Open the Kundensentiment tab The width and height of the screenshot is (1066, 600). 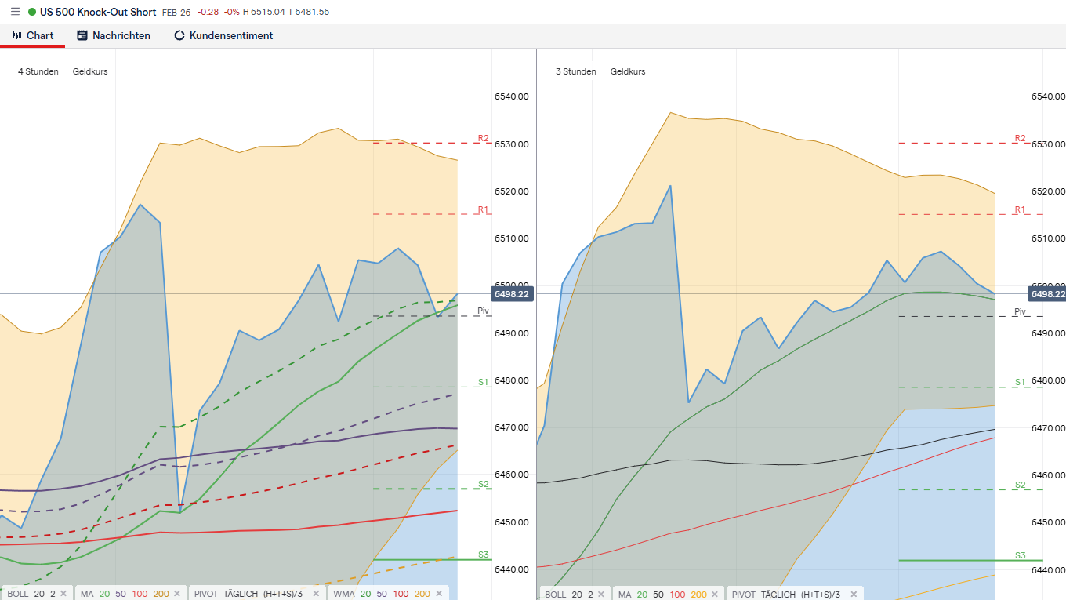point(223,35)
